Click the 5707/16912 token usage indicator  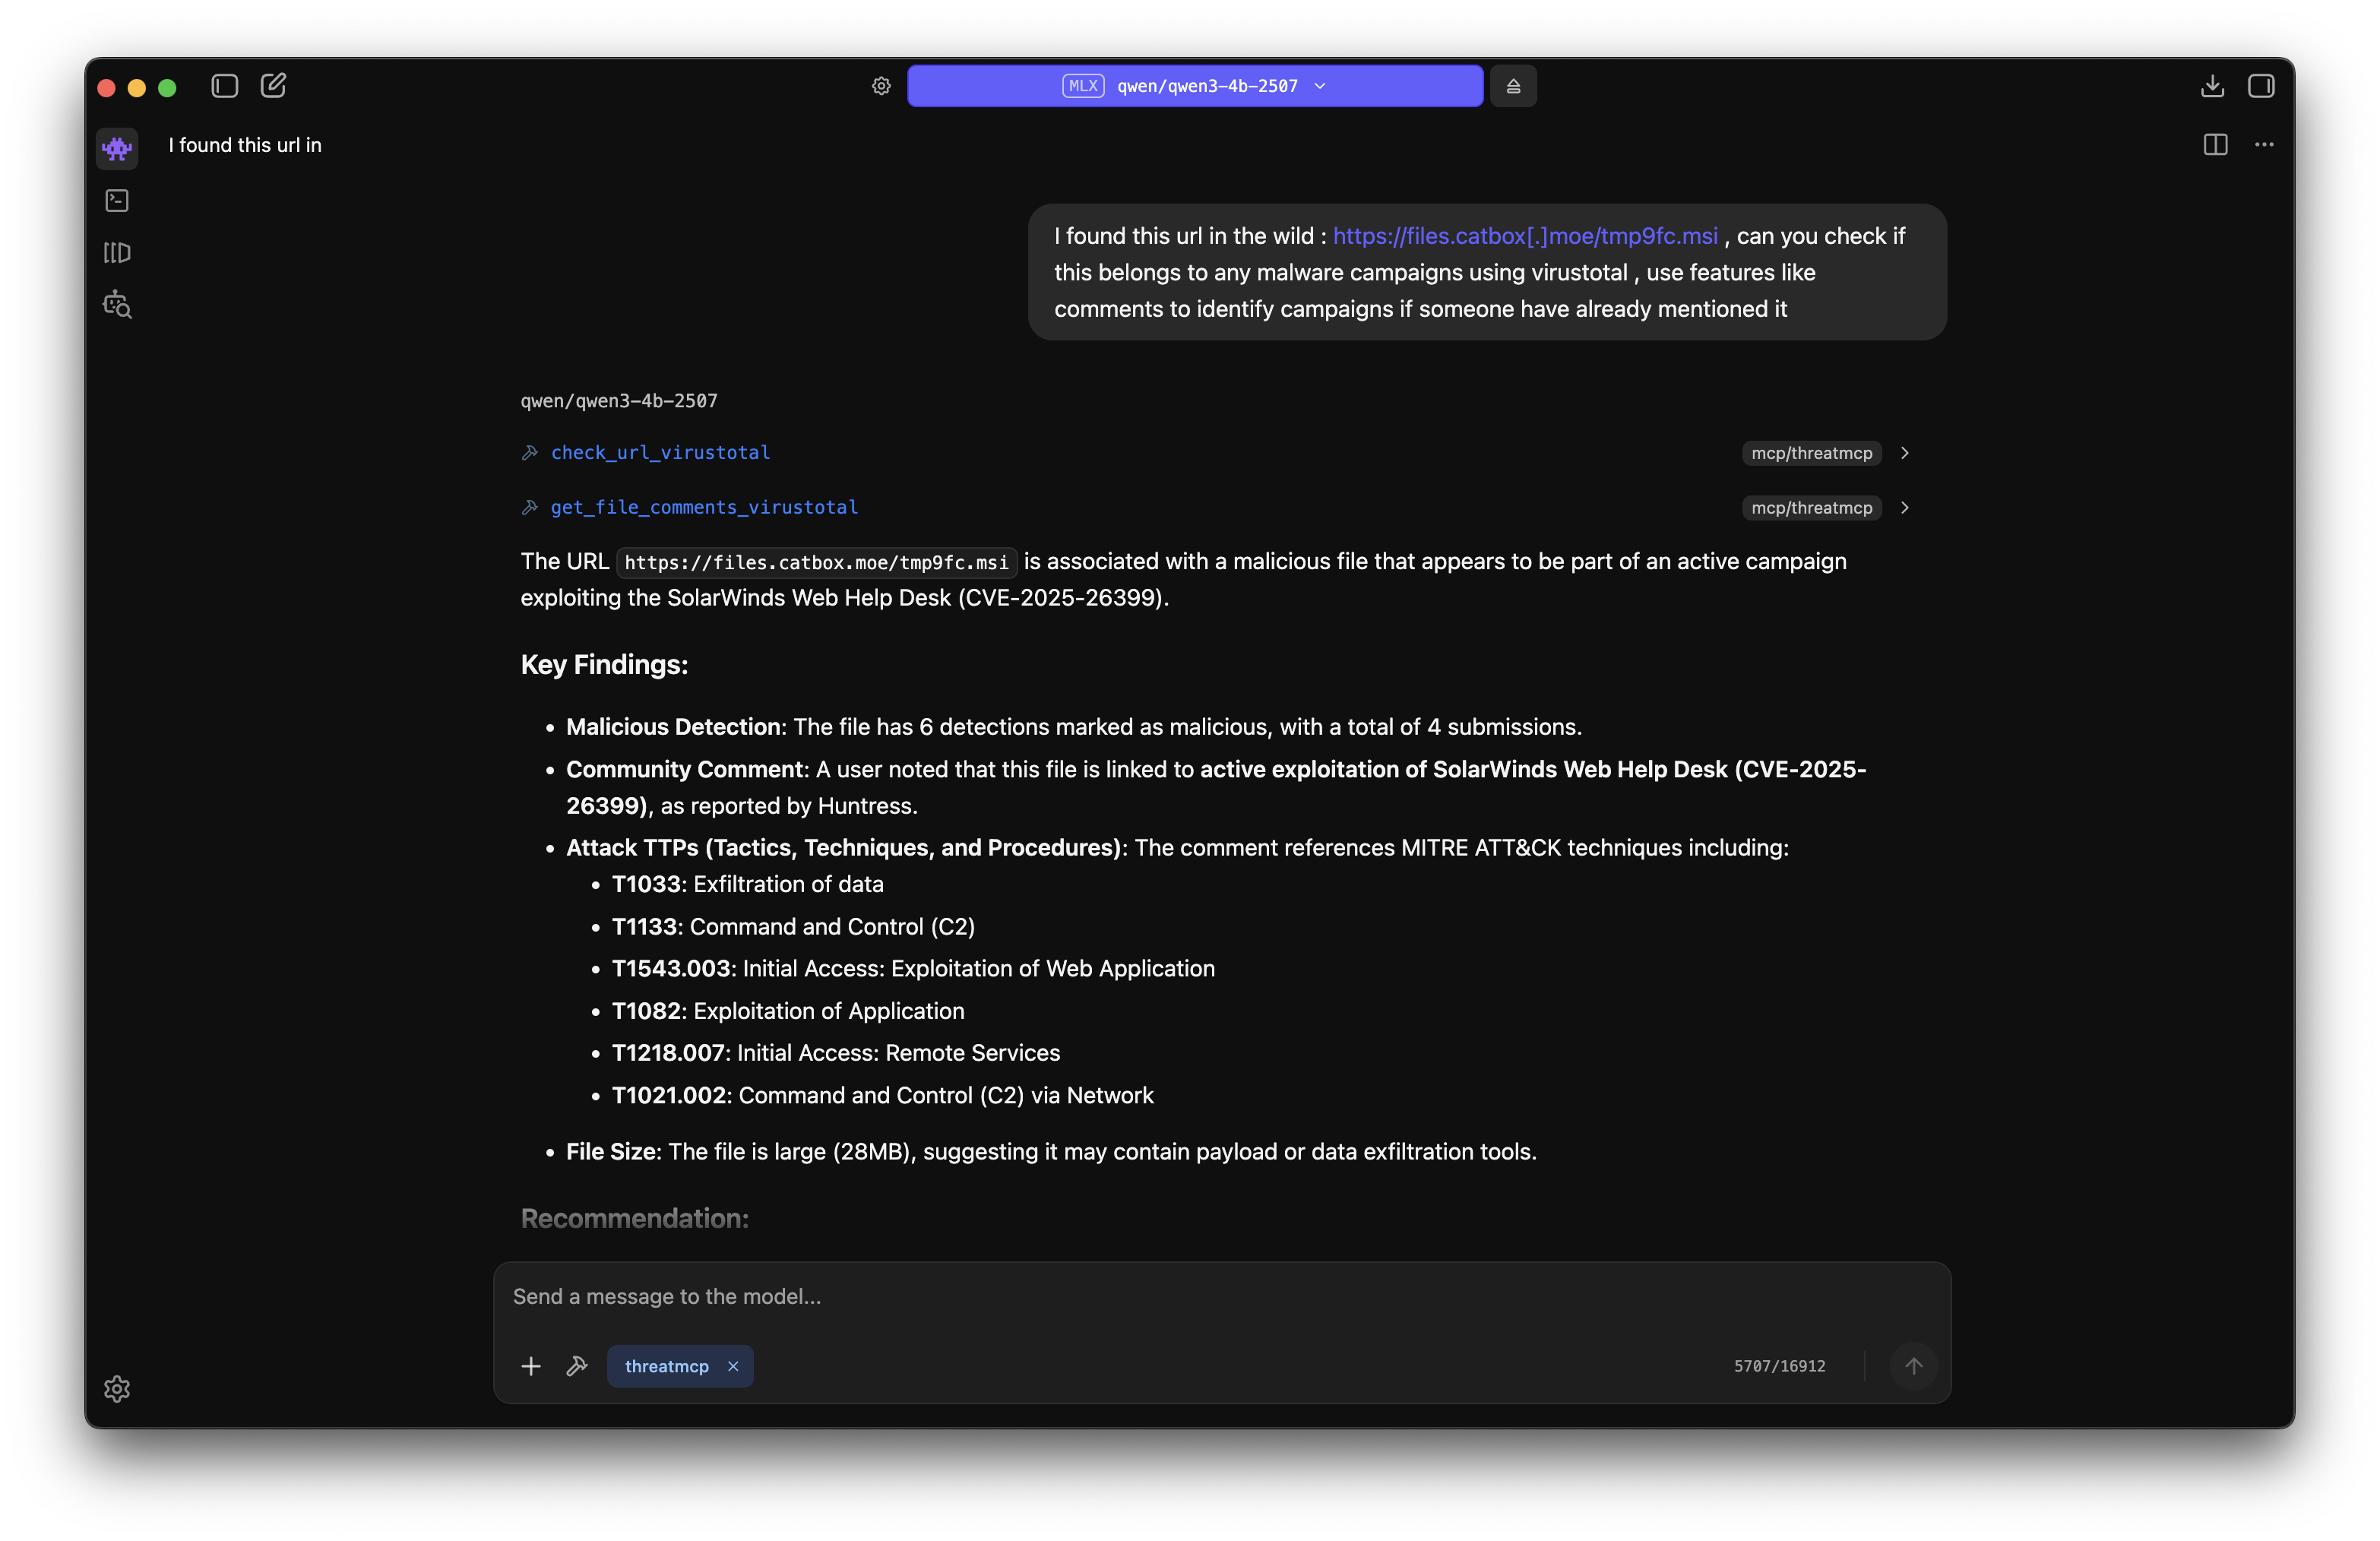[x=1780, y=1366]
